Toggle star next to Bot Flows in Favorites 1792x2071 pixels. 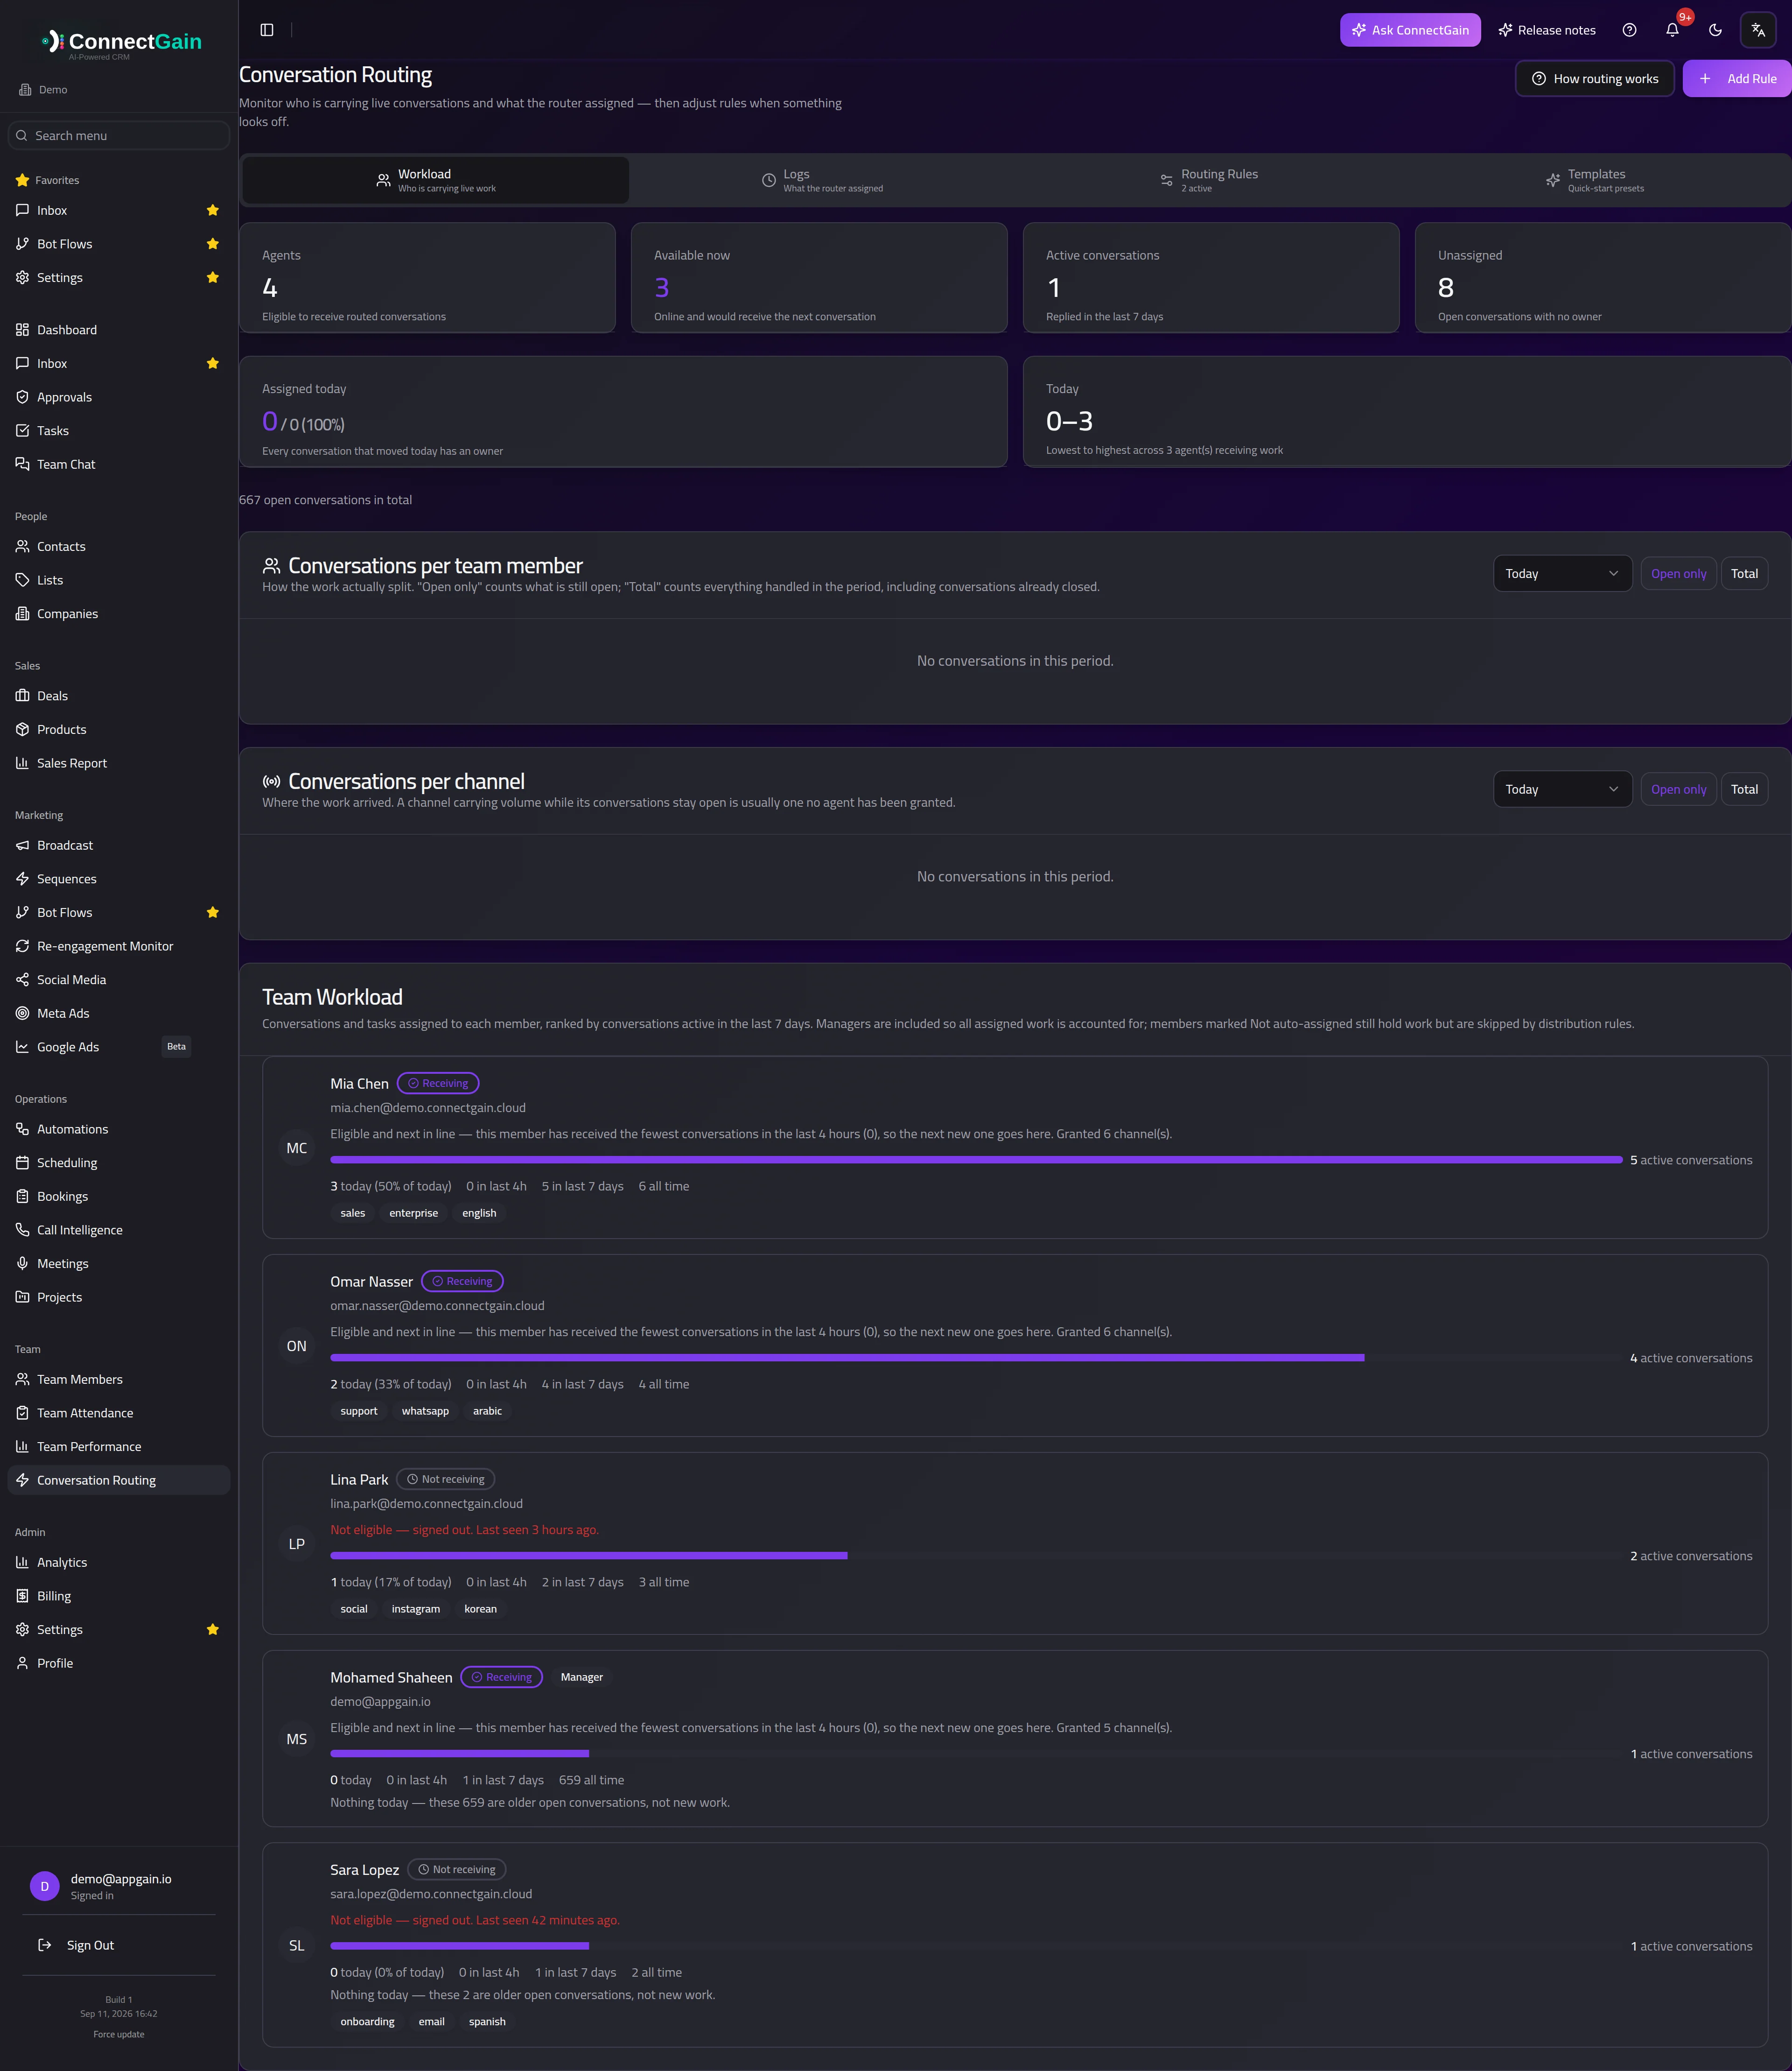[213, 244]
